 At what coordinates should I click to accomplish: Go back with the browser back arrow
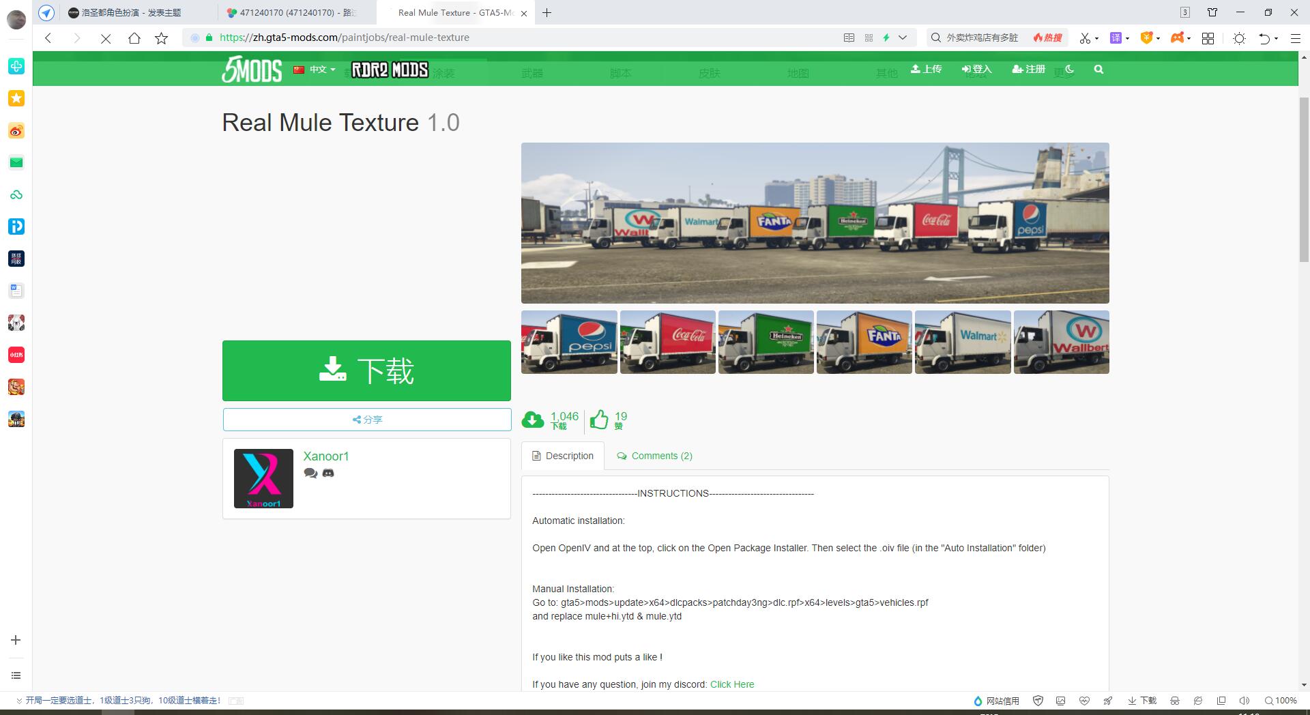point(48,38)
